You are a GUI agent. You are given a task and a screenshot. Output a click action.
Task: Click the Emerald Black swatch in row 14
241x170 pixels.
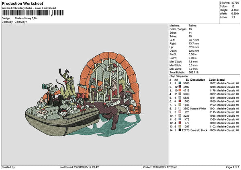[180, 130]
